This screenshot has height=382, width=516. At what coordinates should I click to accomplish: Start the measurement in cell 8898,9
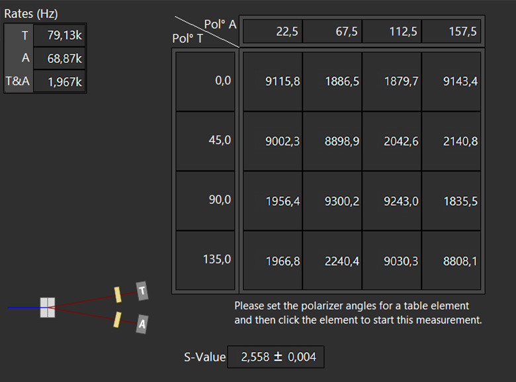pyautogui.click(x=332, y=141)
